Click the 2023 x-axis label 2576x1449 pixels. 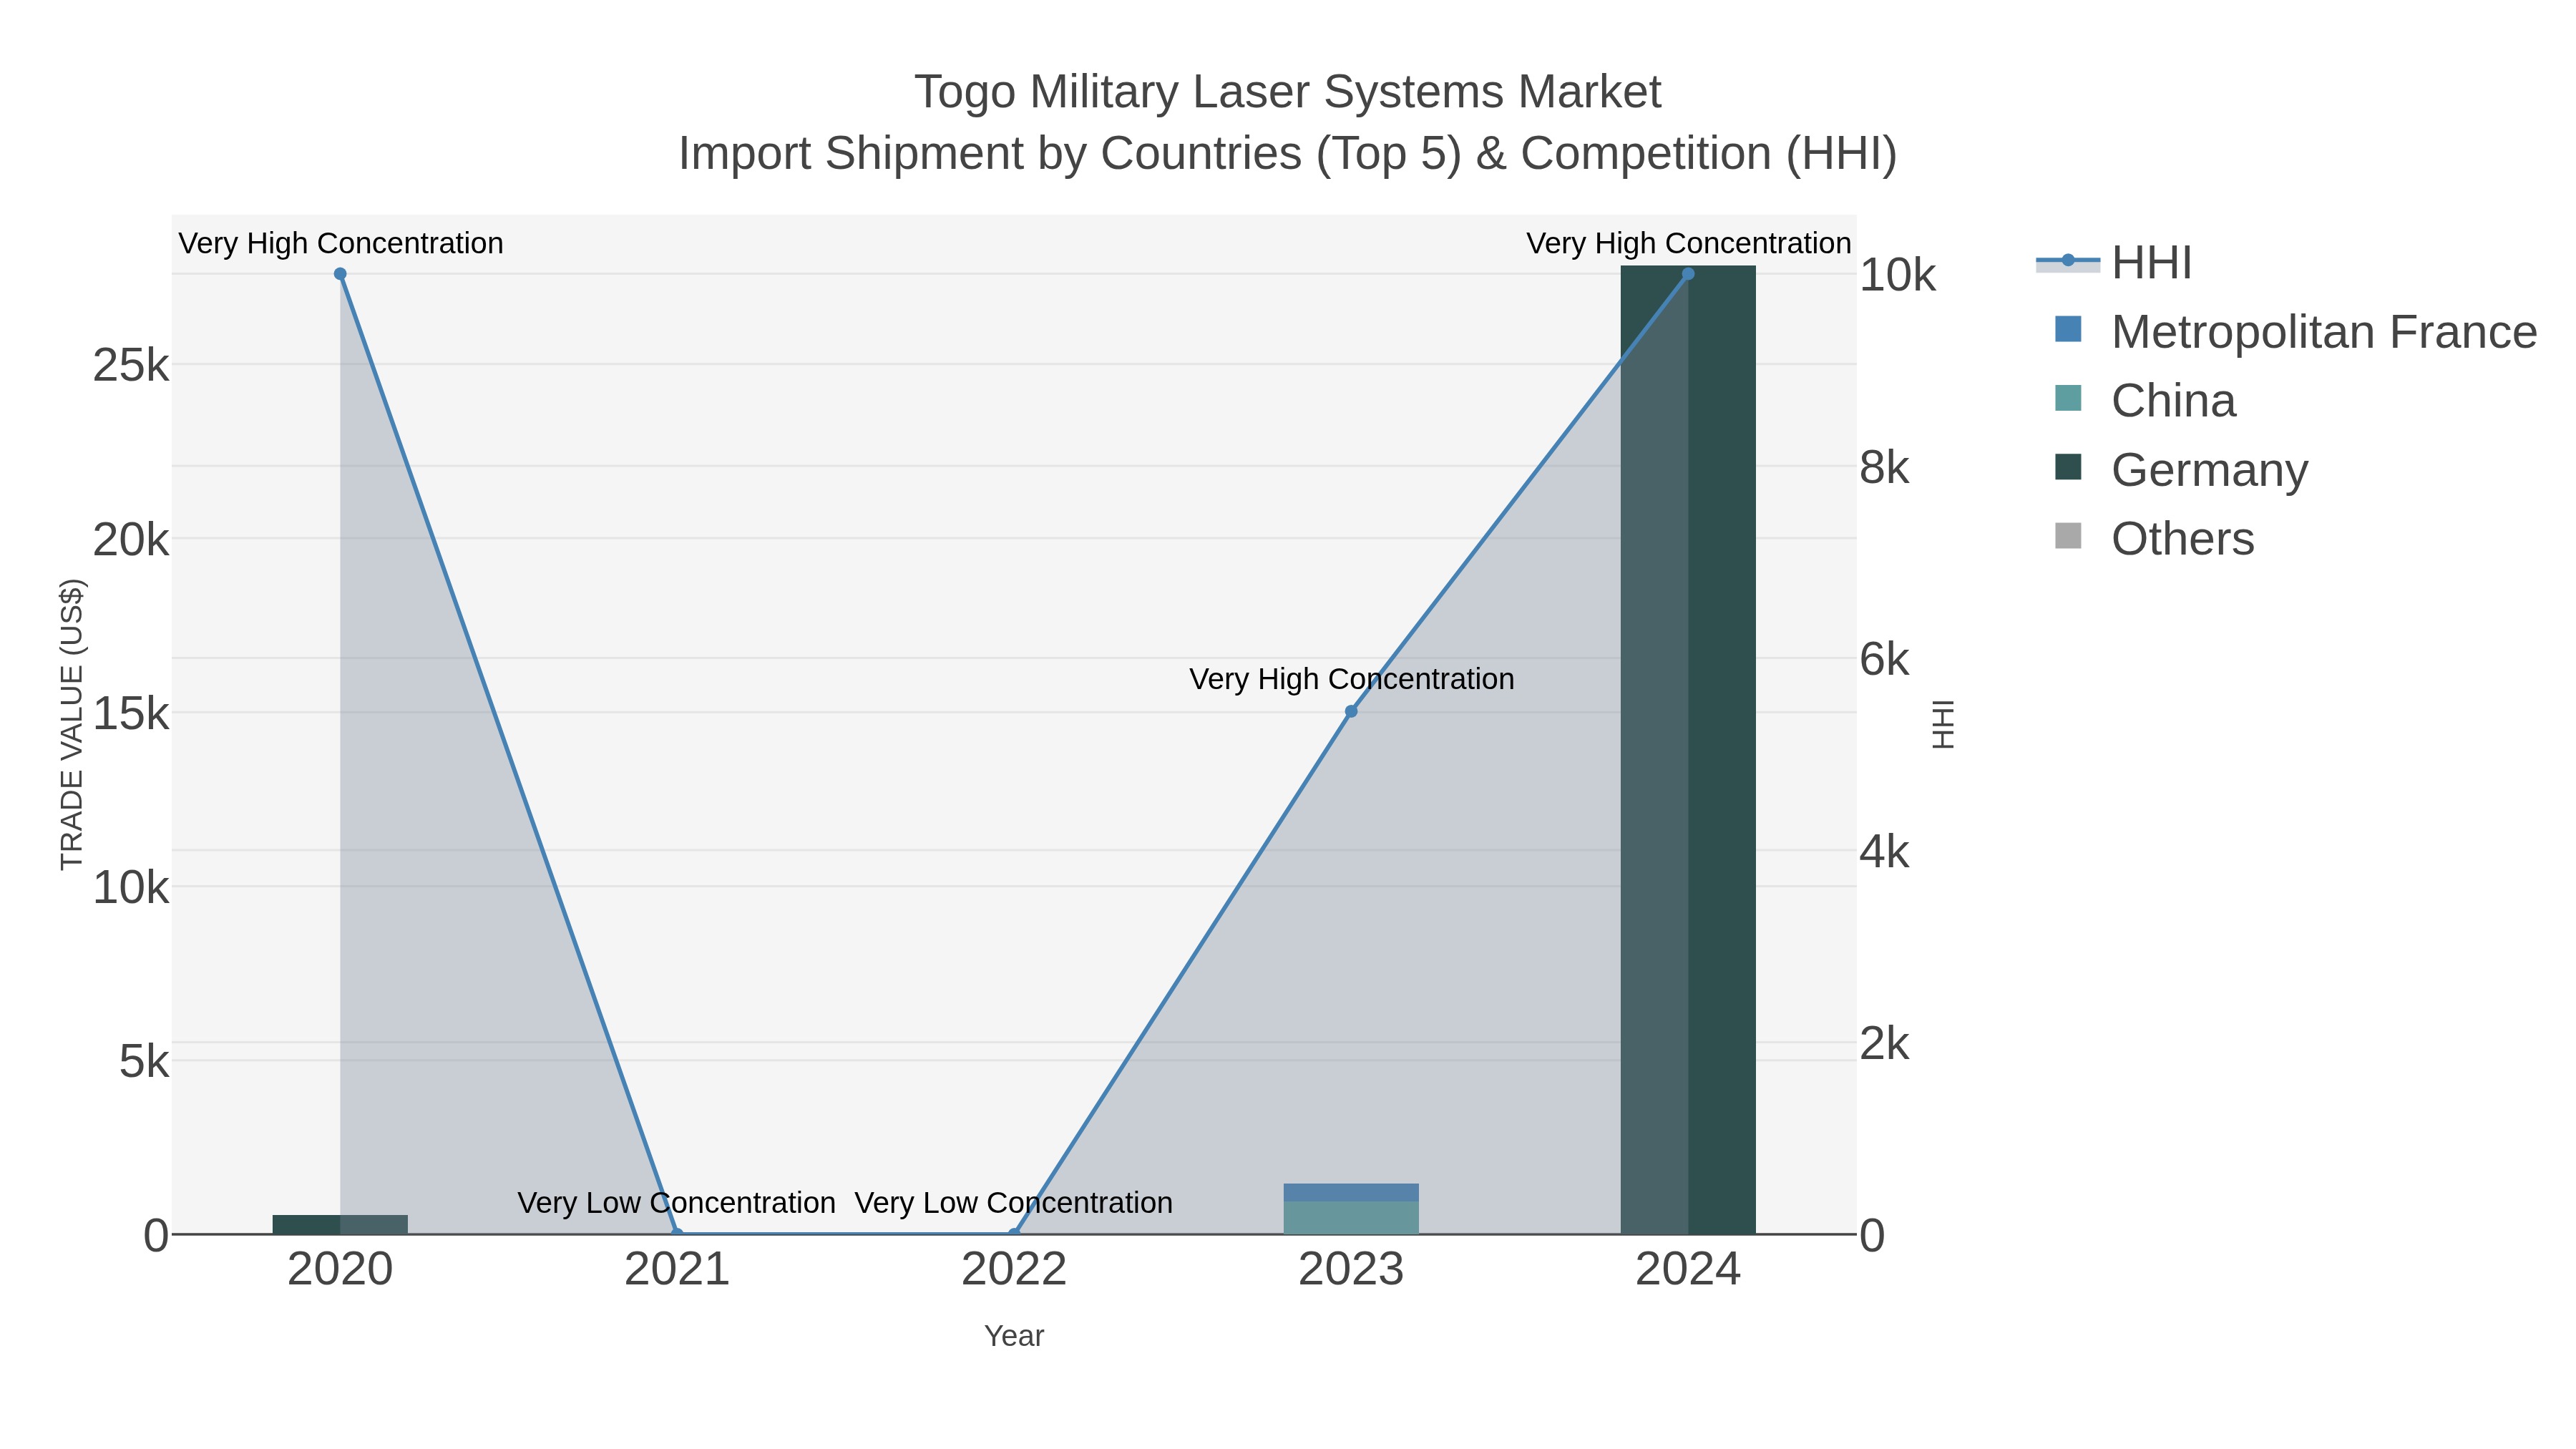[x=1351, y=1270]
